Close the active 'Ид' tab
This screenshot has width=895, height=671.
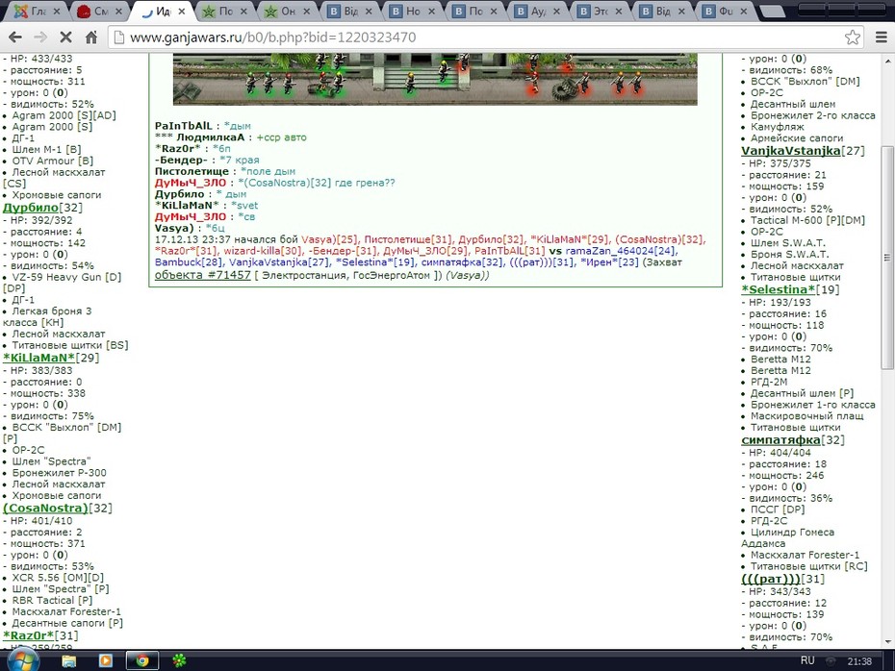tap(182, 11)
